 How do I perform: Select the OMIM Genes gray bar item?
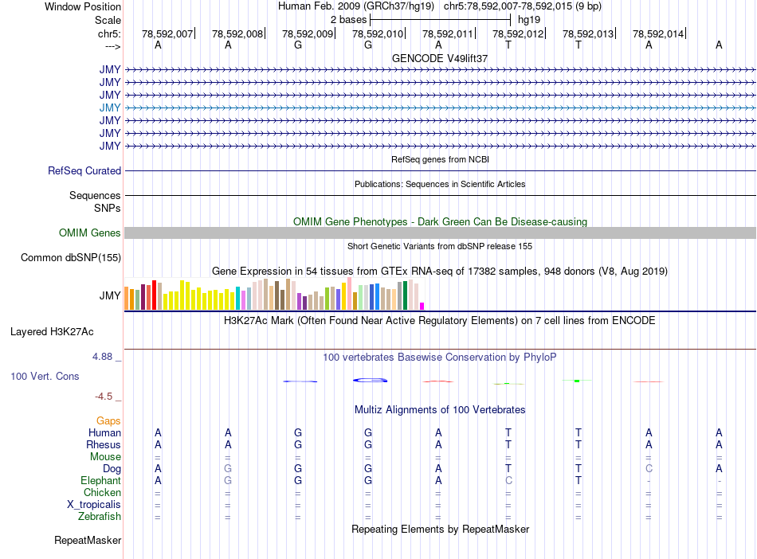tap(440, 233)
